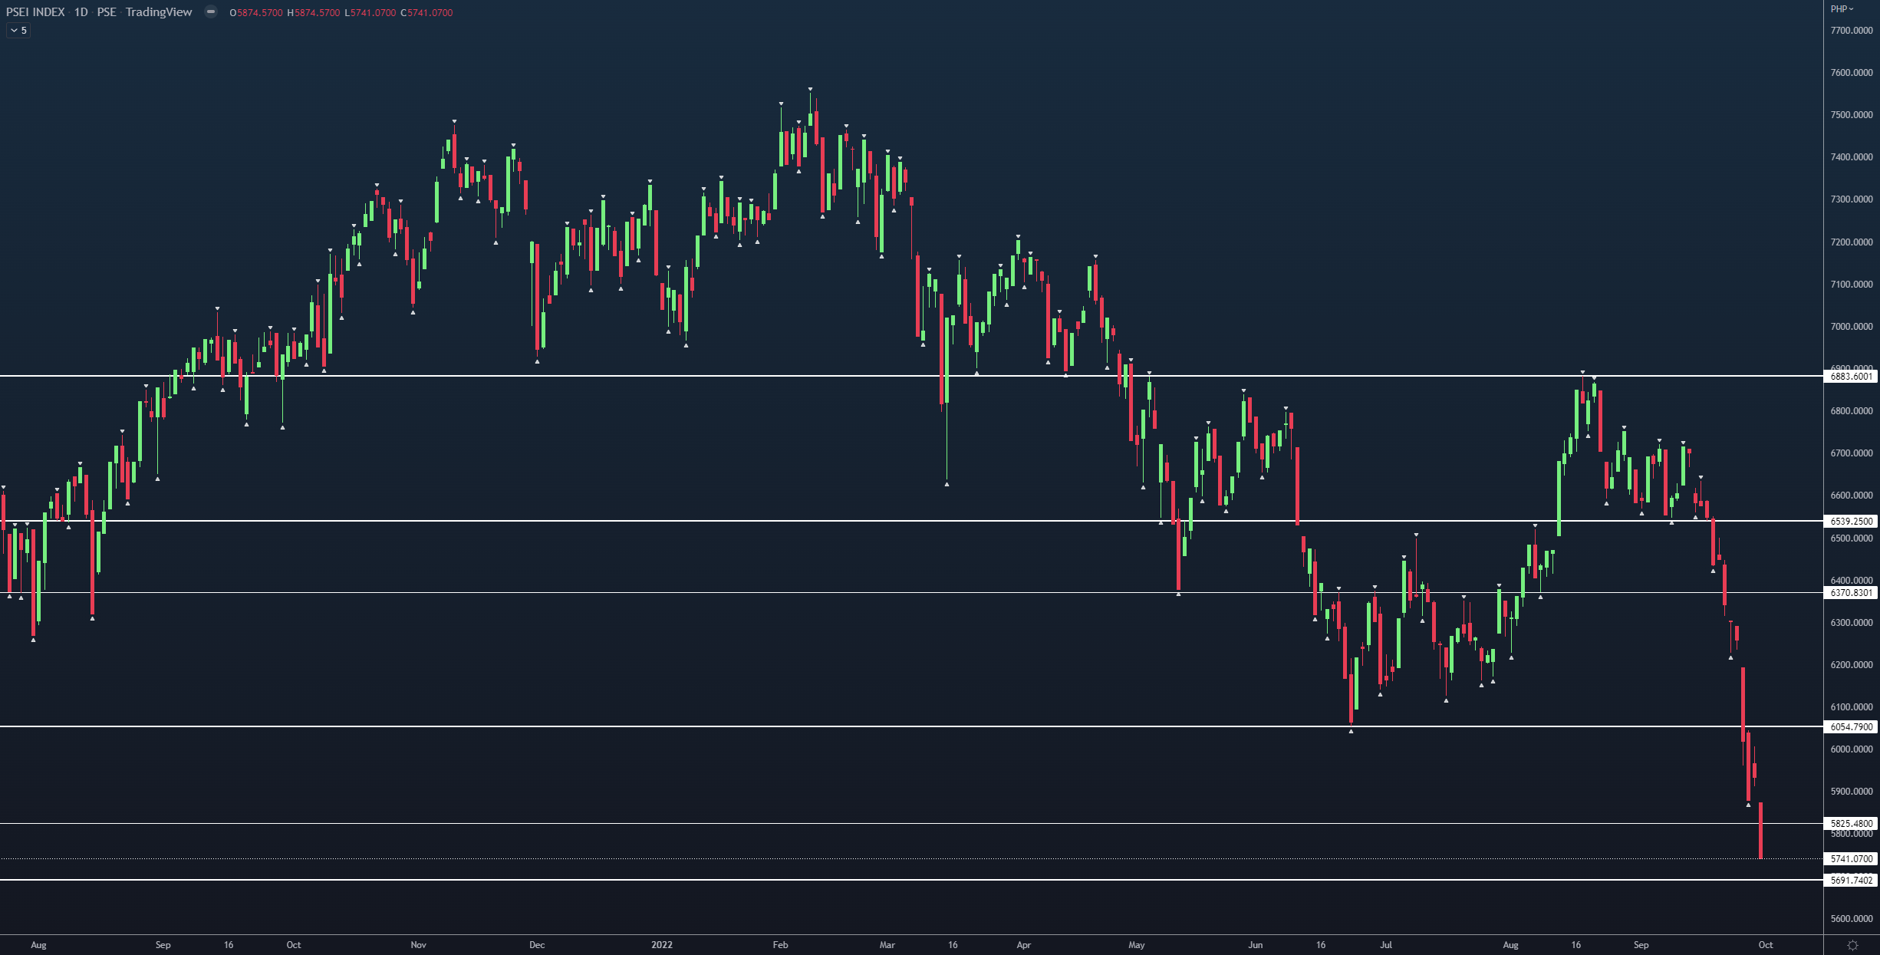Click the PSEI INDEX symbol title

(35, 12)
